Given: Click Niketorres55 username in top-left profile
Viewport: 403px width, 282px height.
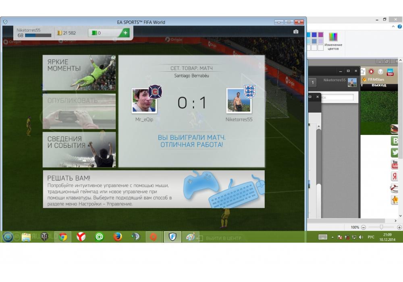Looking at the screenshot, I should pyautogui.click(x=29, y=30).
